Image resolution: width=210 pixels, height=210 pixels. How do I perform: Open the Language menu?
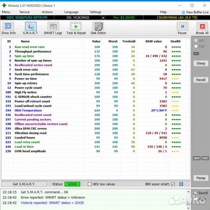(71, 12)
